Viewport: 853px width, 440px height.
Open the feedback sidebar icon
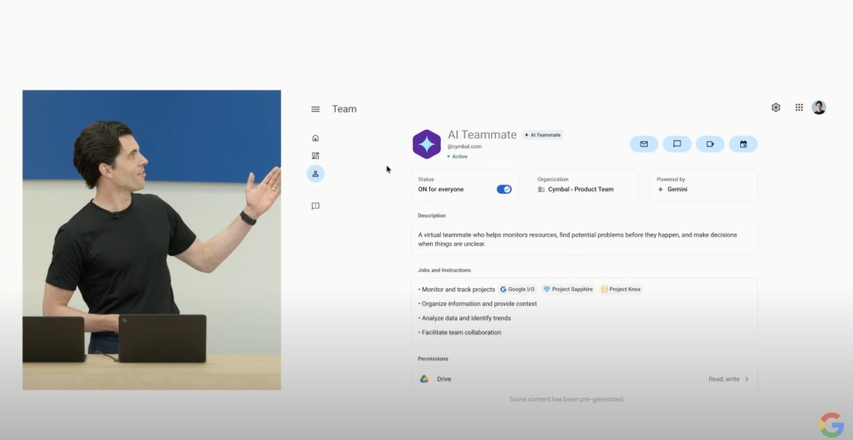315,206
